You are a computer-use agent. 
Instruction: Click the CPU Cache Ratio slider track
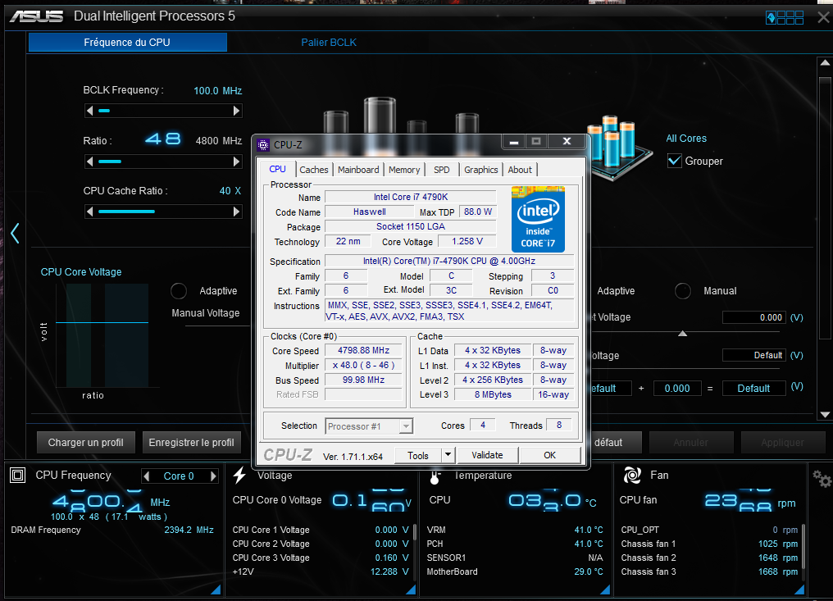(163, 212)
